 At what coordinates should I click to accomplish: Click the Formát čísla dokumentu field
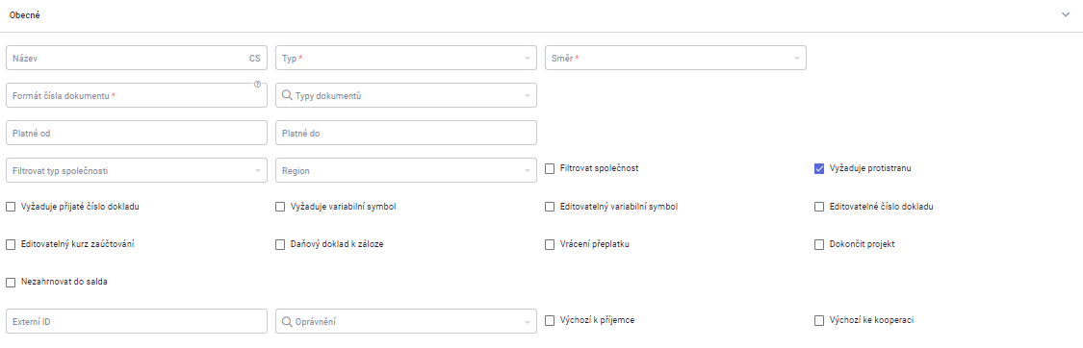pos(136,96)
